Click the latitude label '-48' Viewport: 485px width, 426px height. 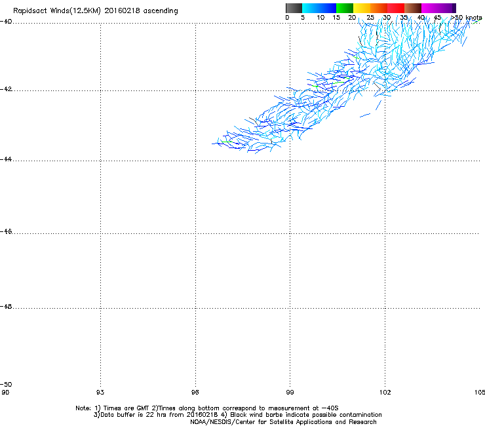6,306
